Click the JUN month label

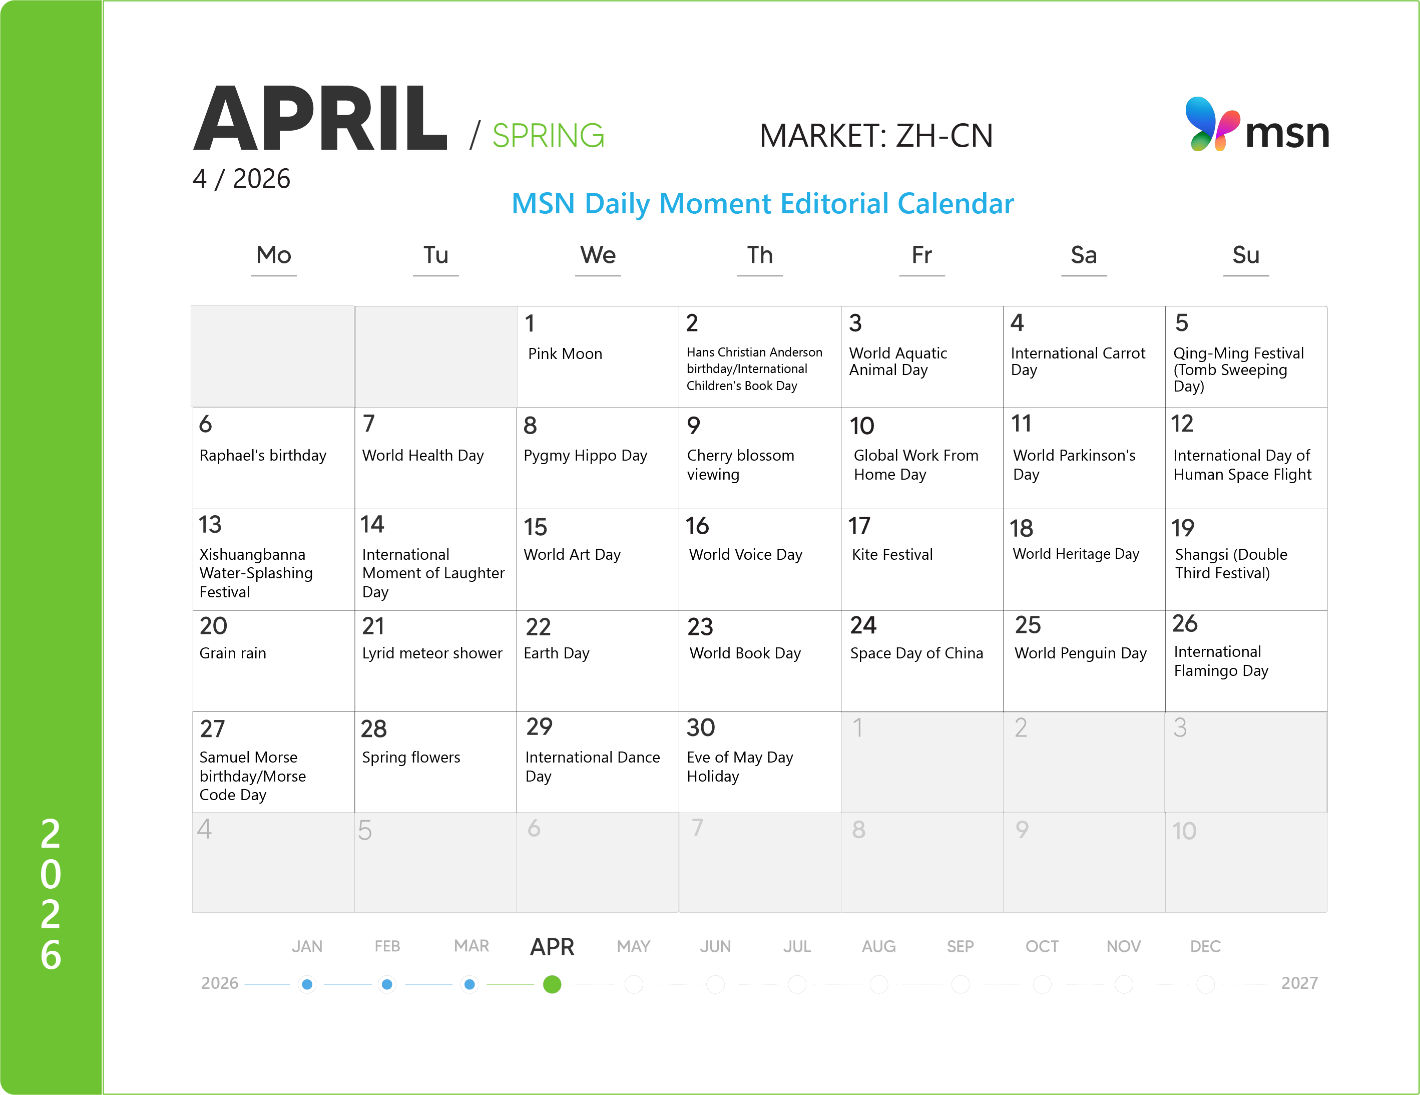[x=715, y=946]
